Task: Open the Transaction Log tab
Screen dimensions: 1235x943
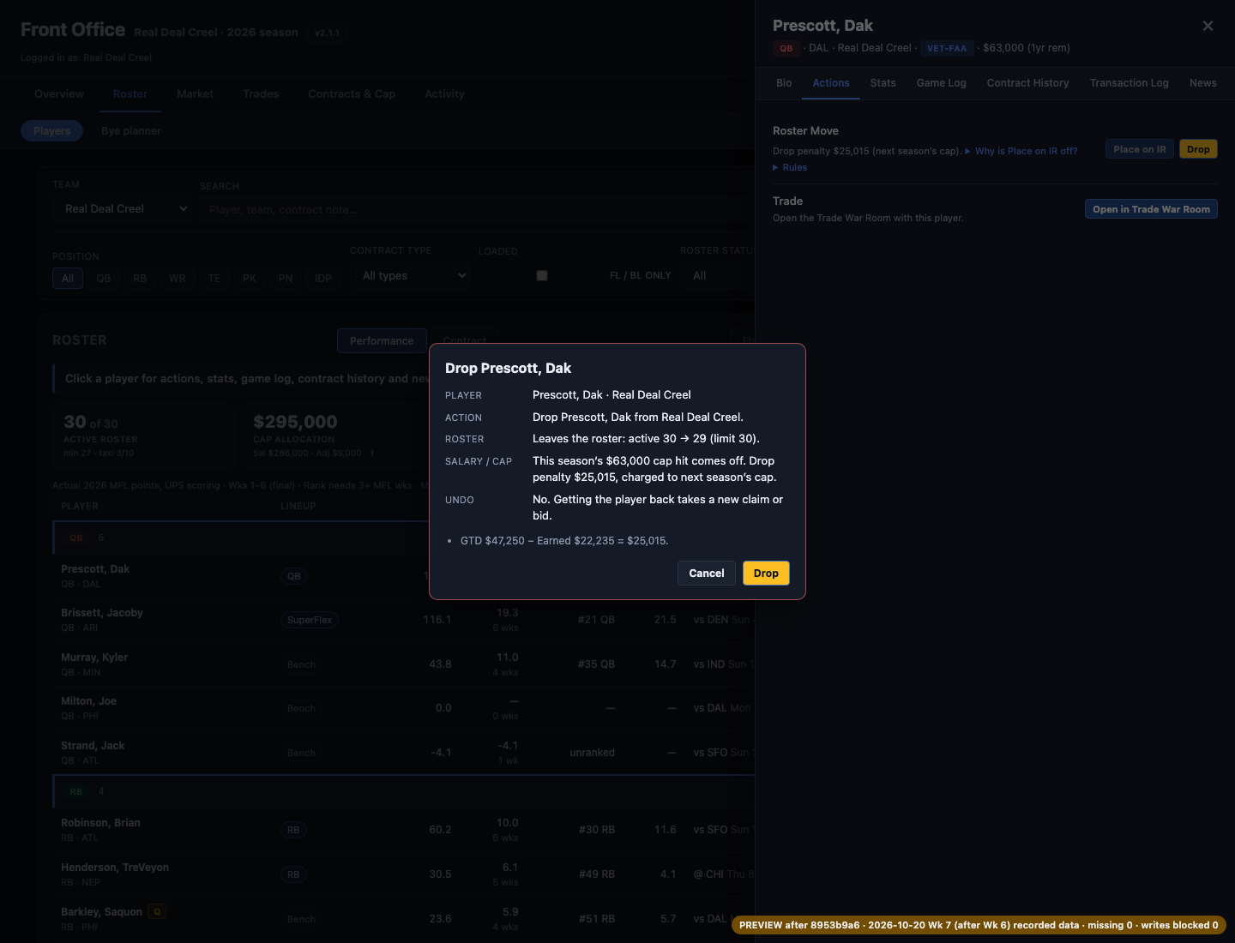Action: click(1129, 83)
